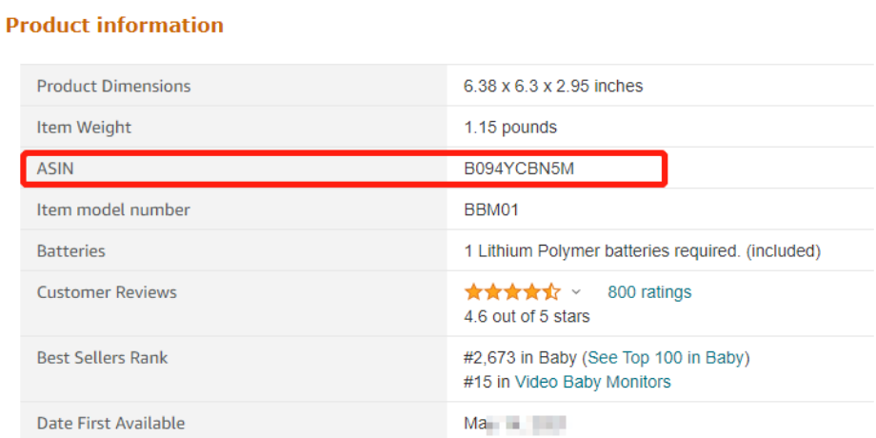Click the Item Weight label

pos(84,128)
